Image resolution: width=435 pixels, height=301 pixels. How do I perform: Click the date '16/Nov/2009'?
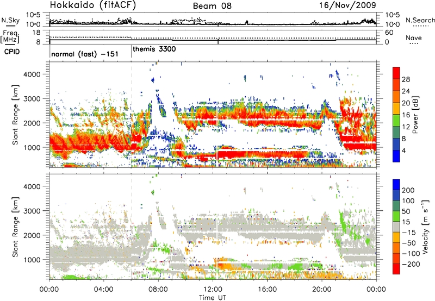347,5
